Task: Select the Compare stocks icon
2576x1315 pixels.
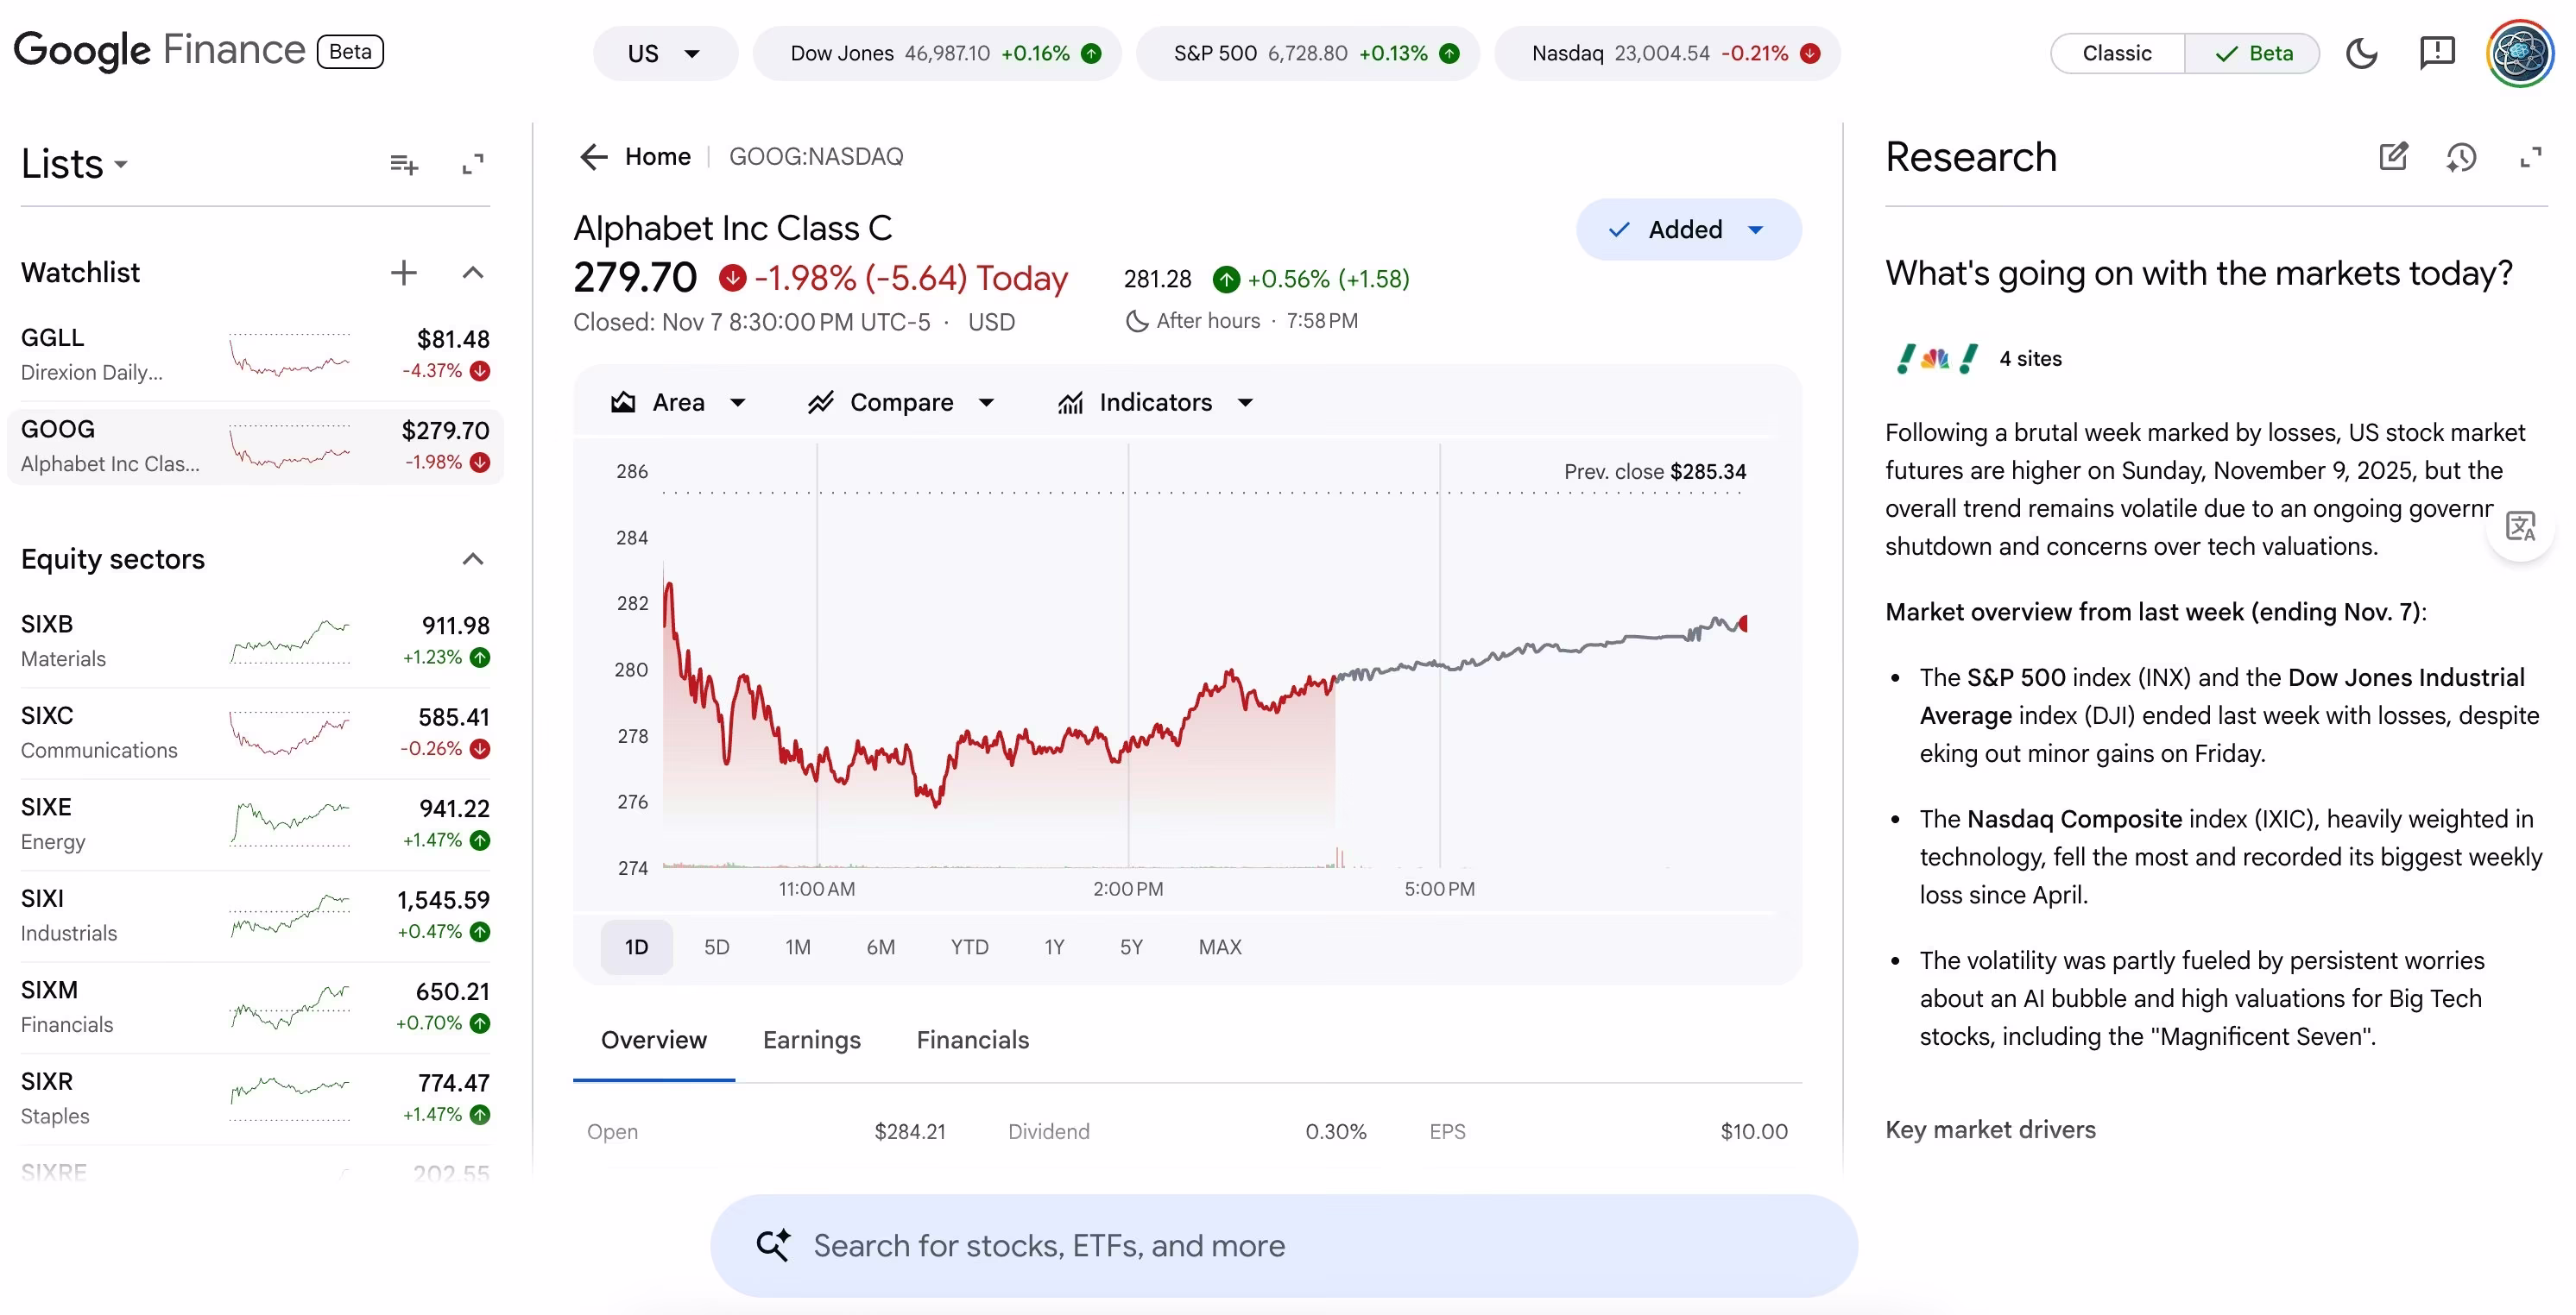Action: pos(821,402)
